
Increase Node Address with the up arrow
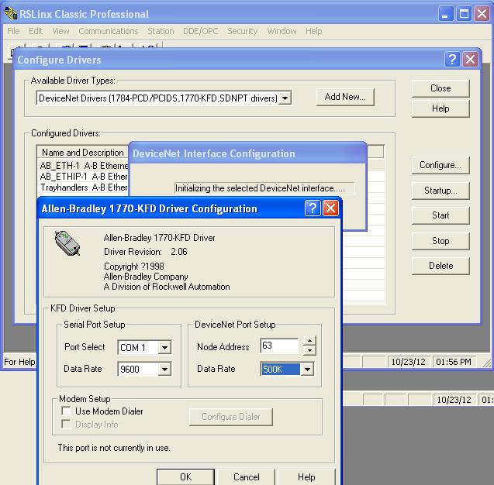(x=309, y=341)
